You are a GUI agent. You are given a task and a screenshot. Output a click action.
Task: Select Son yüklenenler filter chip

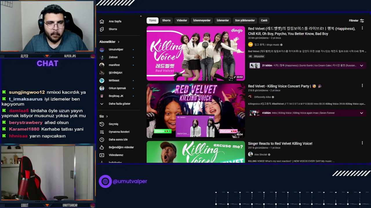tap(245, 21)
